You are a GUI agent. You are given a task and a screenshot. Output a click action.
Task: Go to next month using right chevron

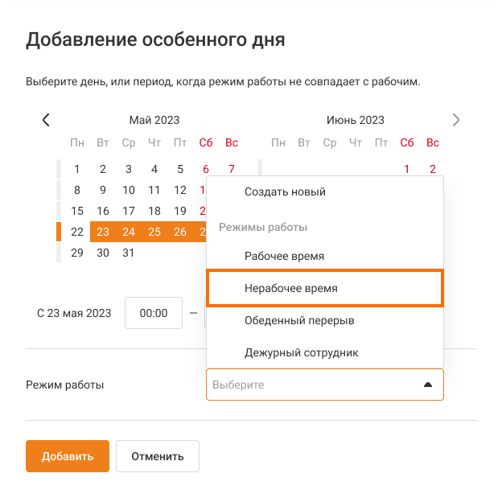456,120
